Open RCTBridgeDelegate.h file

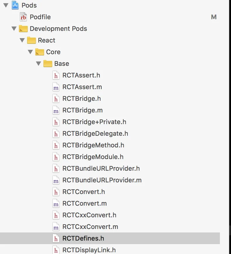(x=95, y=133)
